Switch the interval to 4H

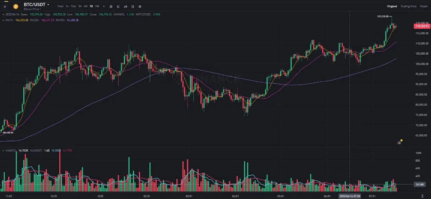[85, 6]
